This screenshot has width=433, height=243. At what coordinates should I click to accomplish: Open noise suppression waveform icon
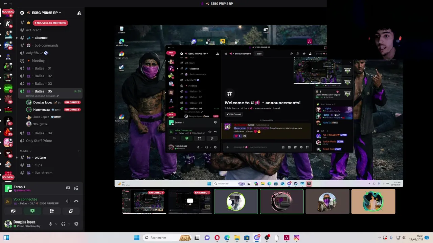point(68,201)
